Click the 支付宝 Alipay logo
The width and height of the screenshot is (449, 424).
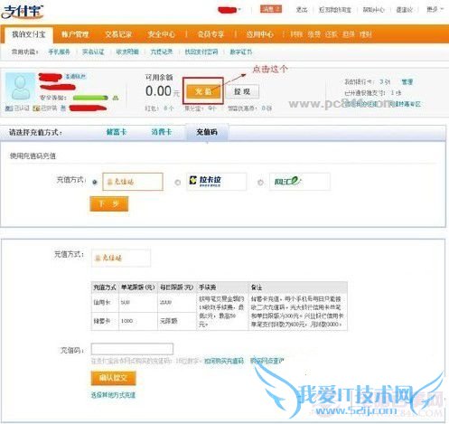[x=23, y=12]
